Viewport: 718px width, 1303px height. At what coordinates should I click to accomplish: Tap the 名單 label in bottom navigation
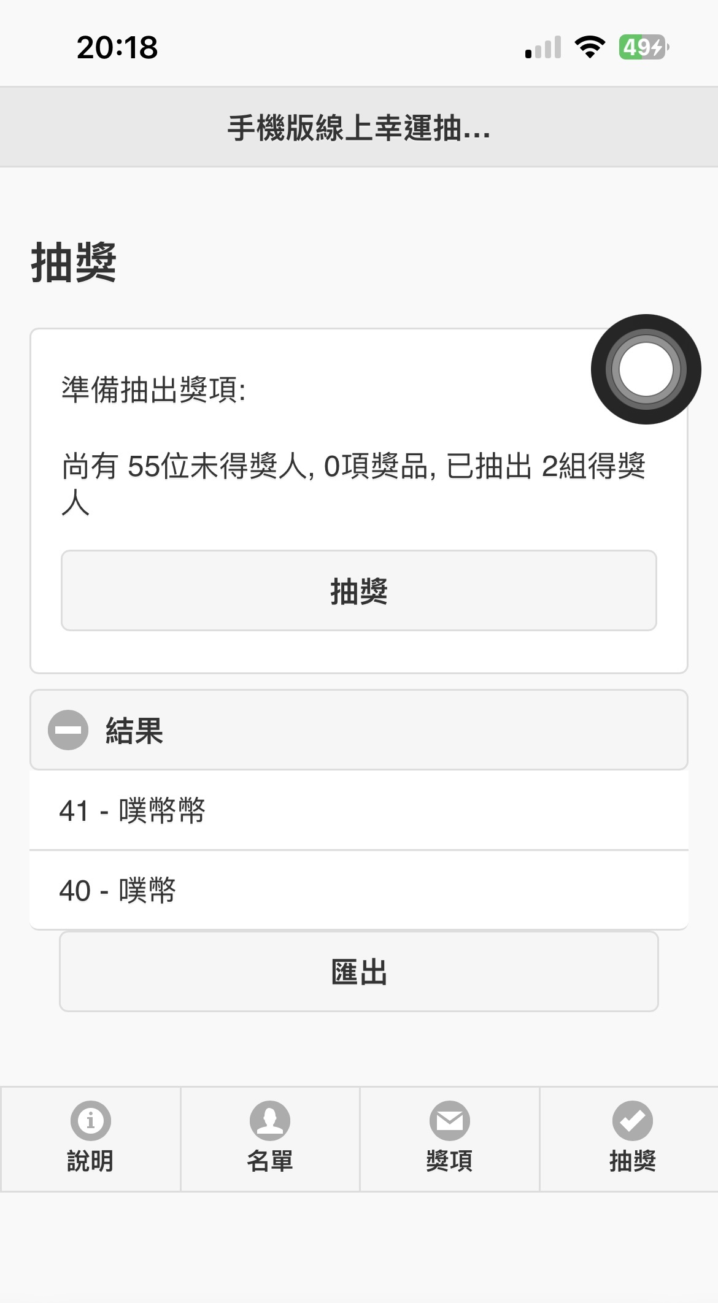pos(269,1161)
